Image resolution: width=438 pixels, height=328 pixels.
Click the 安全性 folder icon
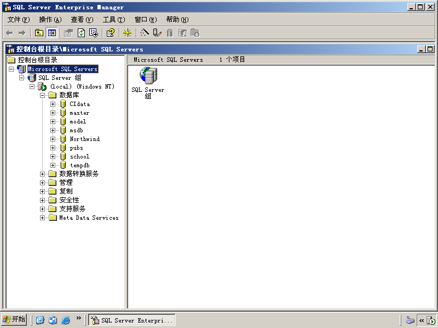point(53,200)
